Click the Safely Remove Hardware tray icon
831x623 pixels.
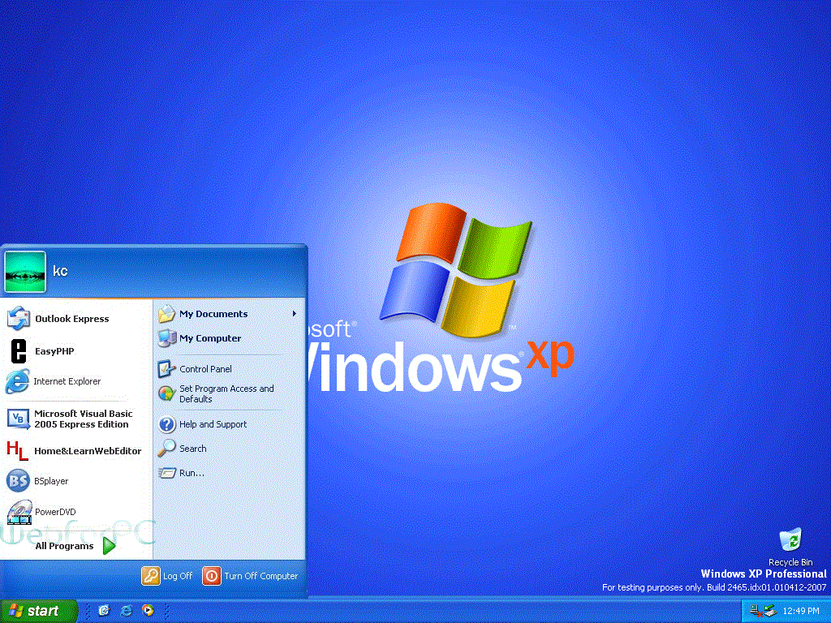tap(770, 611)
